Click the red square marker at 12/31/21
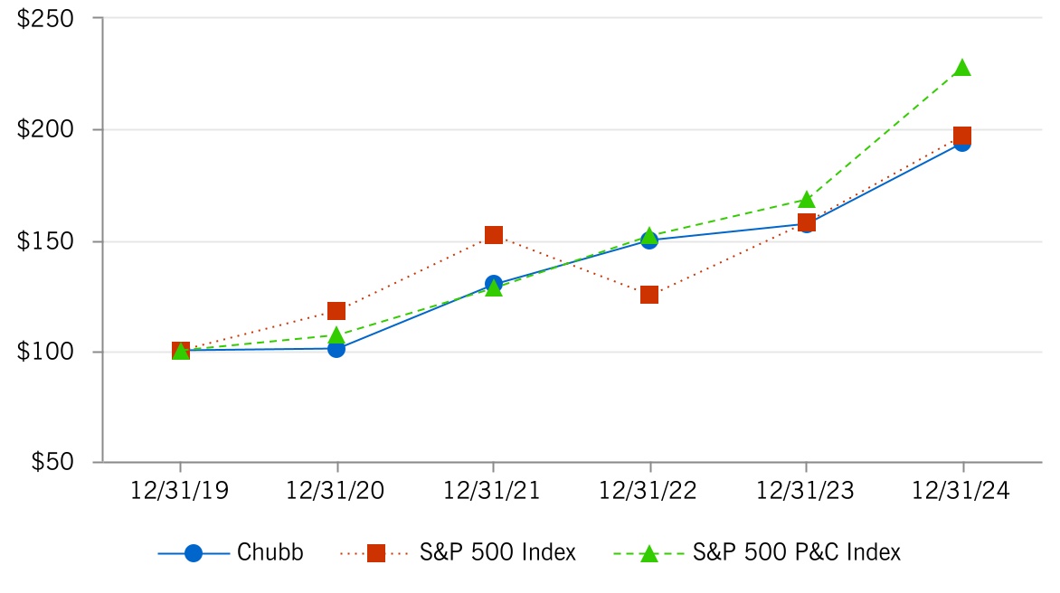Image resolution: width=1060 pixels, height=593 pixels. (494, 235)
